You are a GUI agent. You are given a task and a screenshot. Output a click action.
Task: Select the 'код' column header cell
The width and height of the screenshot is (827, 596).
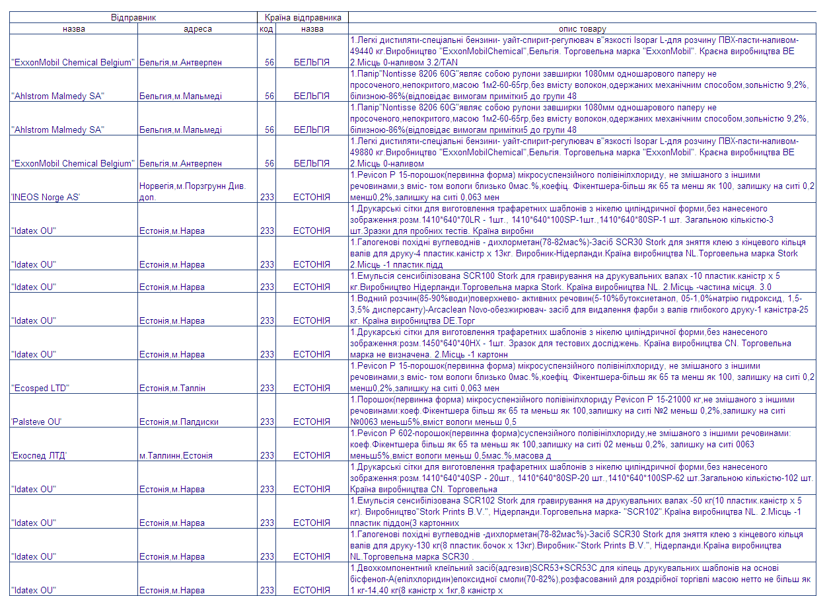coord(266,28)
